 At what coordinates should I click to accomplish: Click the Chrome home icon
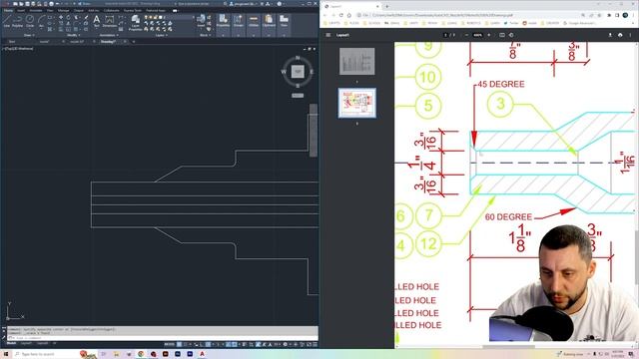click(349, 15)
